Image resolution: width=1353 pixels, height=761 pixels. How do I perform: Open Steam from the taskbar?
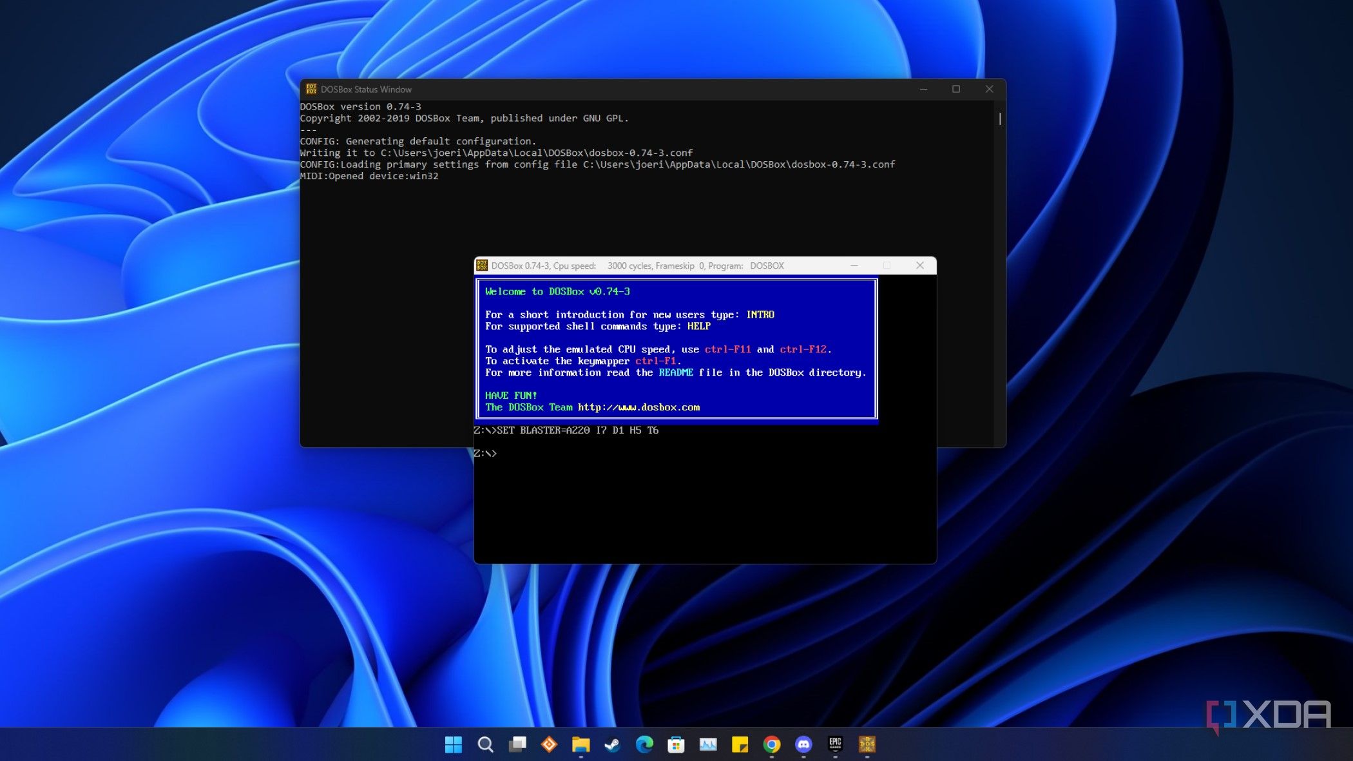611,744
